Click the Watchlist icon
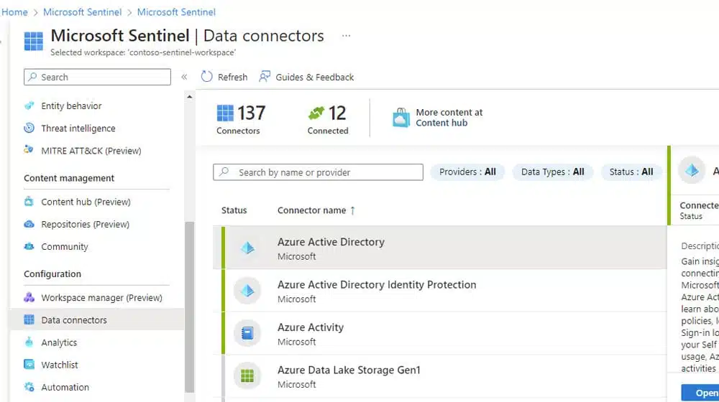The width and height of the screenshot is (719, 402). point(29,365)
